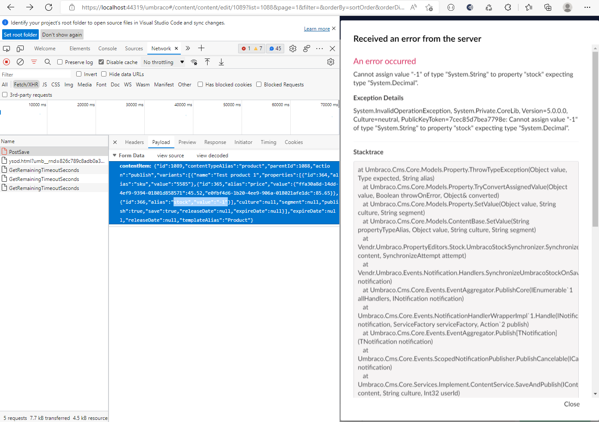The image size is (599, 422).
Task: Toggle the network filter funnel icon
Action: (34, 62)
